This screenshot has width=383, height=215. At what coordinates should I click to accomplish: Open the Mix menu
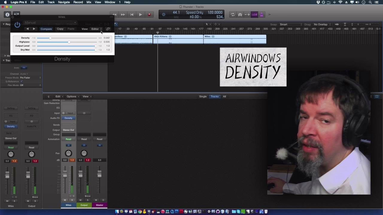tap(89, 2)
